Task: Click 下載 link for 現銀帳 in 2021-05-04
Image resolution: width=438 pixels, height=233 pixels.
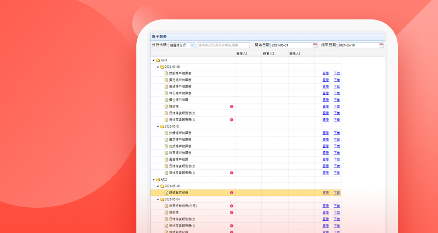Action: pyautogui.click(x=336, y=213)
